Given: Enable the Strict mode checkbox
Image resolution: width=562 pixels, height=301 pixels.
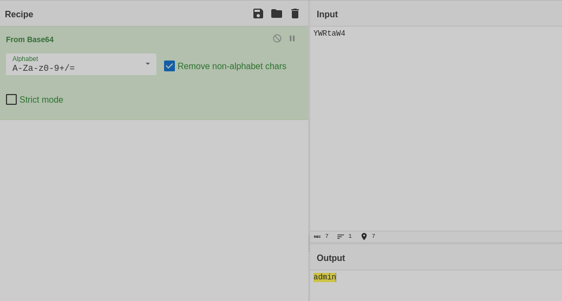Looking at the screenshot, I should pos(11,99).
